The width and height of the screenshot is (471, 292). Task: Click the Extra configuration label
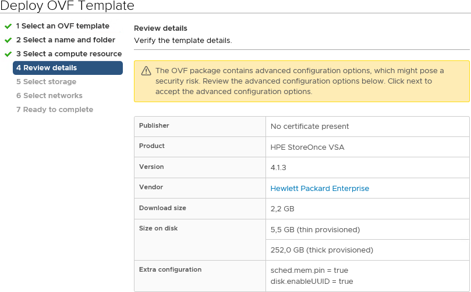(170, 269)
